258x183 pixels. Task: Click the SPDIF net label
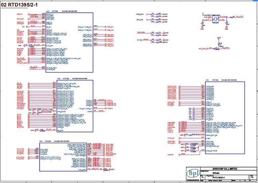pos(183,154)
